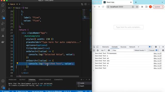Close the DevTools panel
This screenshot has height=92, width=165.
click(x=163, y=47)
